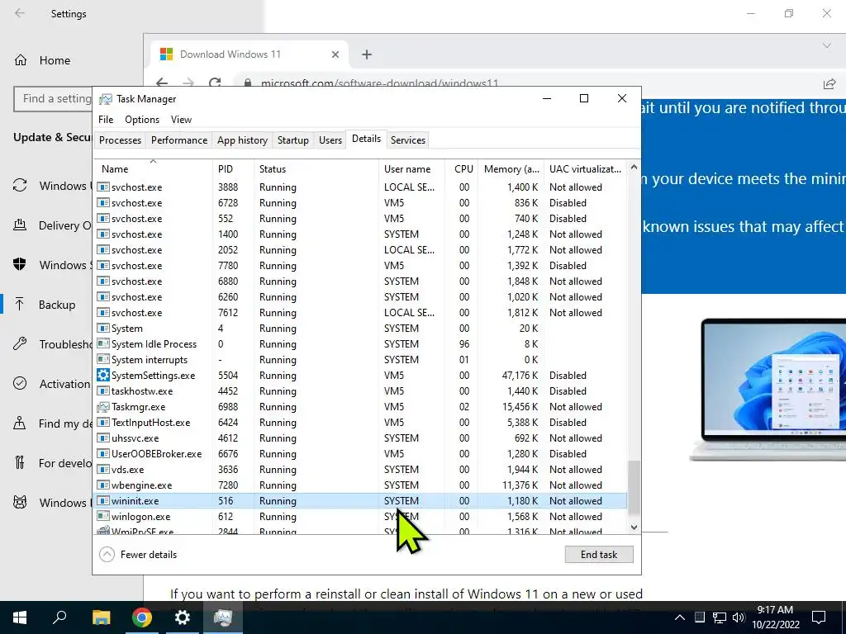Switch to the Users tab
Screen dimensions: 846x634
click(x=330, y=140)
